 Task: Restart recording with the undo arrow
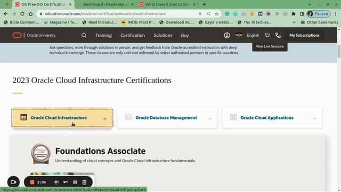66,182
